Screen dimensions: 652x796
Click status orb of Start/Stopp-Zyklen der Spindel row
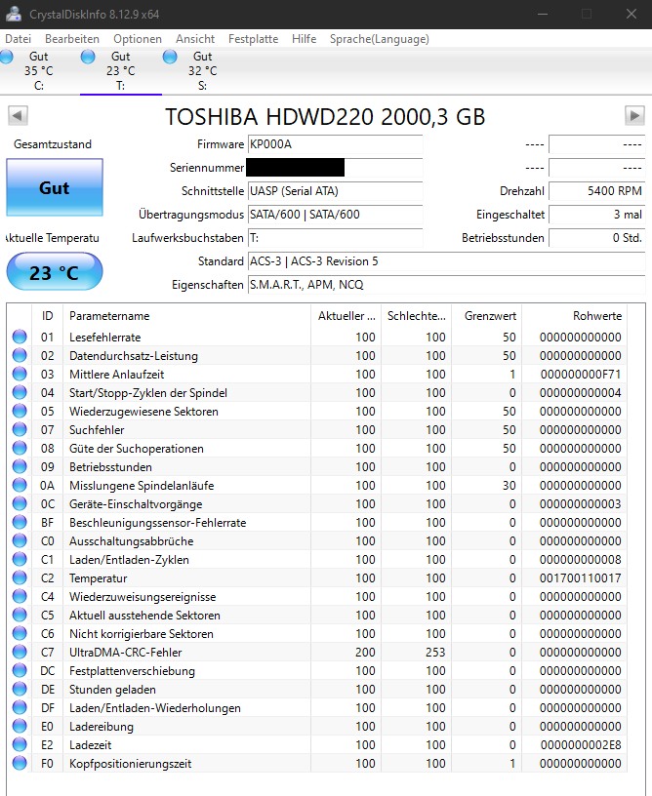tap(20, 392)
